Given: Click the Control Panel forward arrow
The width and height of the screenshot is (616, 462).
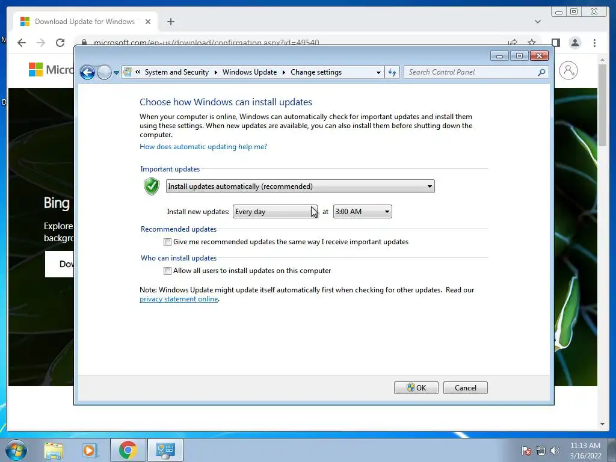Looking at the screenshot, I should (104, 72).
